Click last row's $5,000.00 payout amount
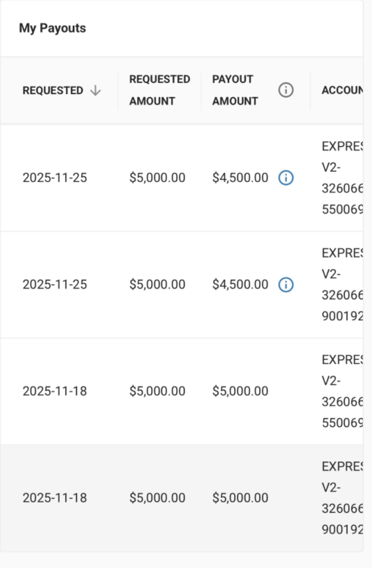Image resolution: width=372 pixels, height=568 pixels. [240, 498]
